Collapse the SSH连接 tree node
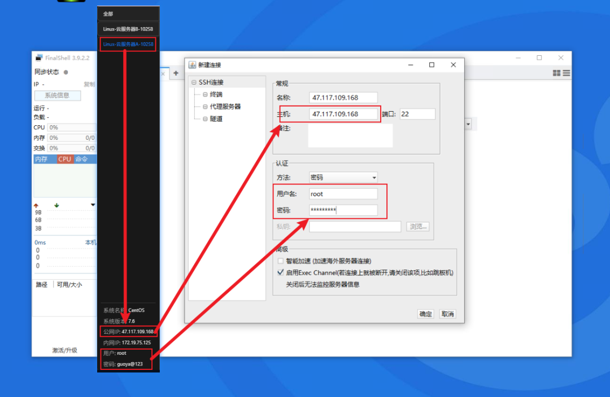This screenshot has width=610, height=397. [x=194, y=82]
